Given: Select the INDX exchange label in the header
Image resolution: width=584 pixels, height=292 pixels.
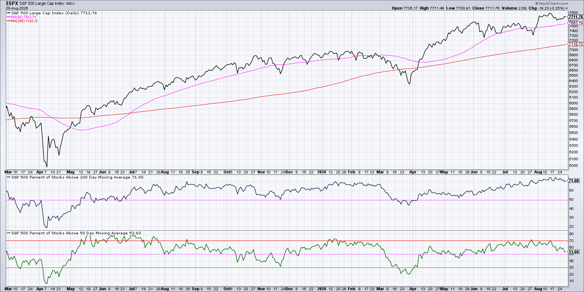Looking at the screenshot, I should (70, 4).
